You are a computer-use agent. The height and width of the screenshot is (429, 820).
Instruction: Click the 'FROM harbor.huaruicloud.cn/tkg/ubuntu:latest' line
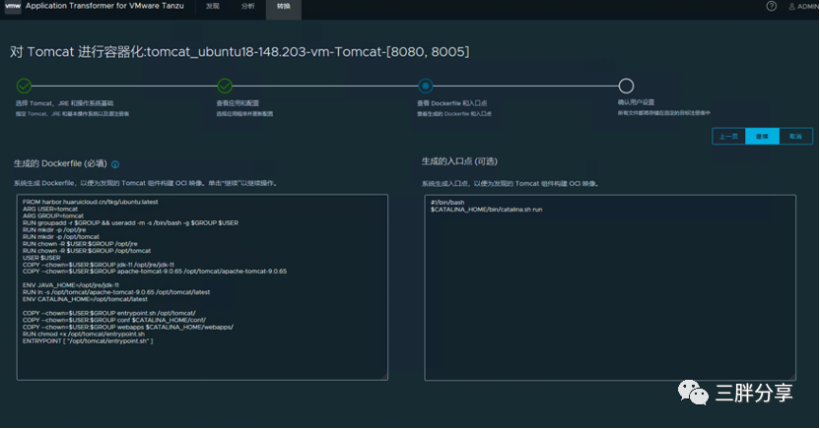(90, 202)
